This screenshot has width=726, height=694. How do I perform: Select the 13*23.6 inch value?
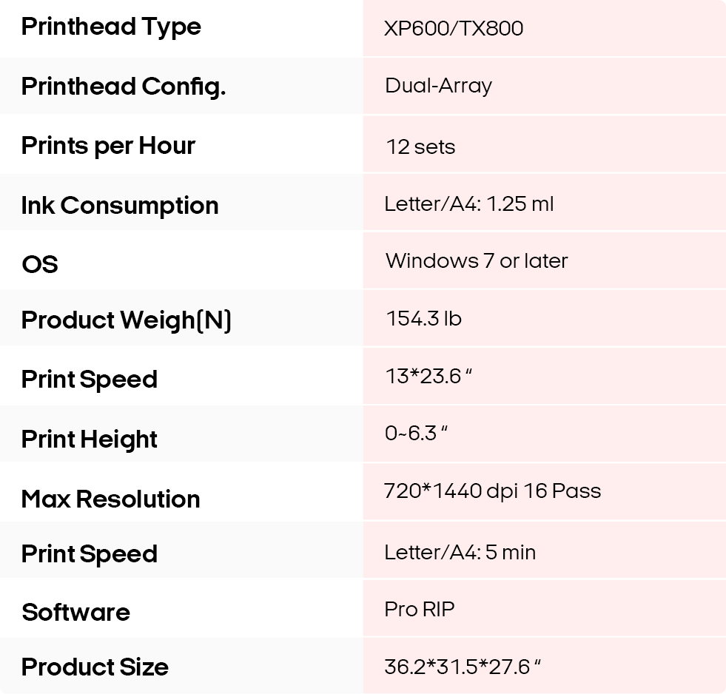point(428,377)
